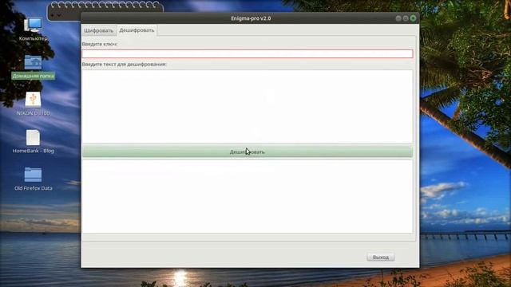Switch to the Шифровать tab
The image size is (511, 287).
99,30
